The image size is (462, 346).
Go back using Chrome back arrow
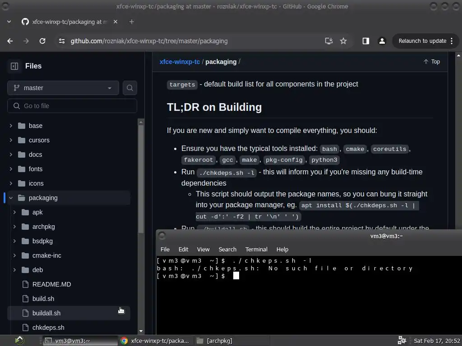click(x=10, y=41)
